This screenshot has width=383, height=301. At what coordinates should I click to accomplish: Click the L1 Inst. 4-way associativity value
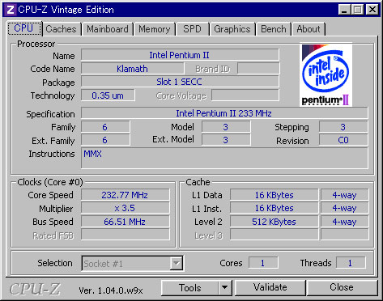pyautogui.click(x=344, y=208)
